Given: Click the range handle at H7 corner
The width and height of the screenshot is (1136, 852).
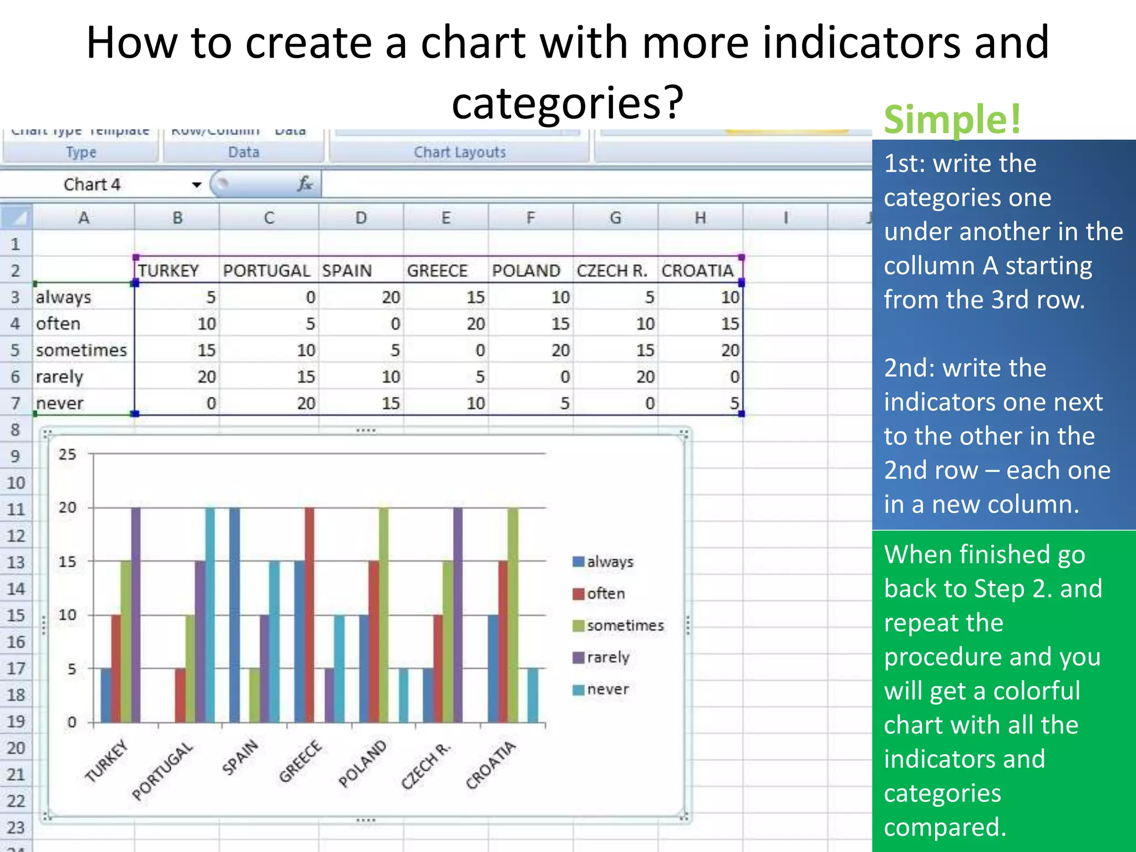Looking at the screenshot, I should [x=742, y=414].
